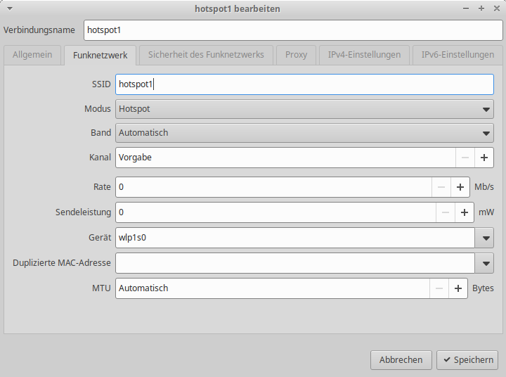Increase the Kanal value with plus button

click(x=484, y=158)
